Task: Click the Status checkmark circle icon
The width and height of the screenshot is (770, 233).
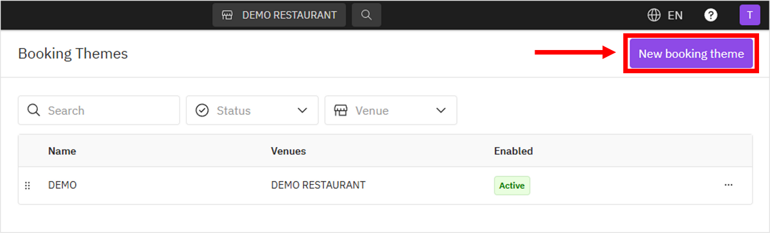Action: pyautogui.click(x=202, y=110)
